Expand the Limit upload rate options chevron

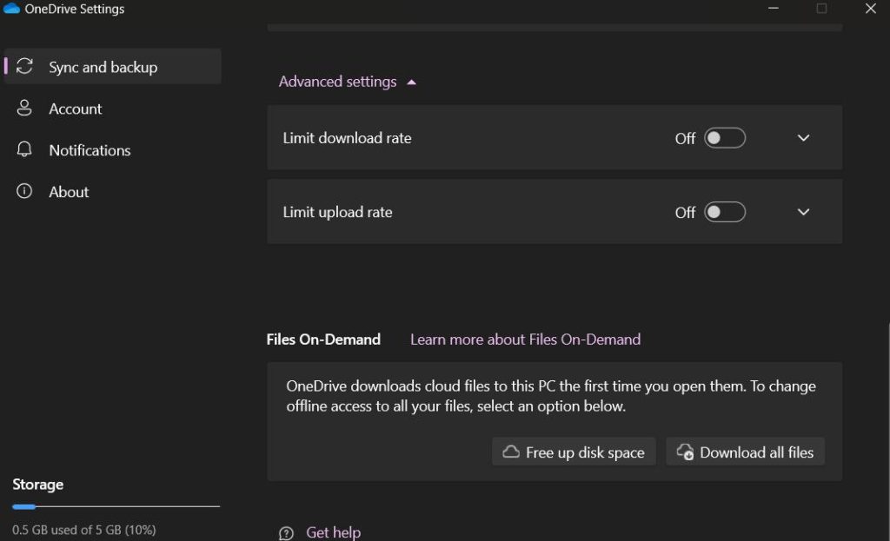point(803,212)
